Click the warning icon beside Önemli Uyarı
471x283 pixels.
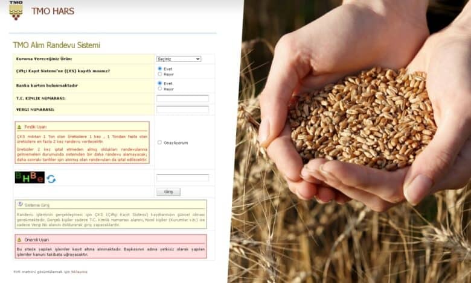click(x=20, y=239)
